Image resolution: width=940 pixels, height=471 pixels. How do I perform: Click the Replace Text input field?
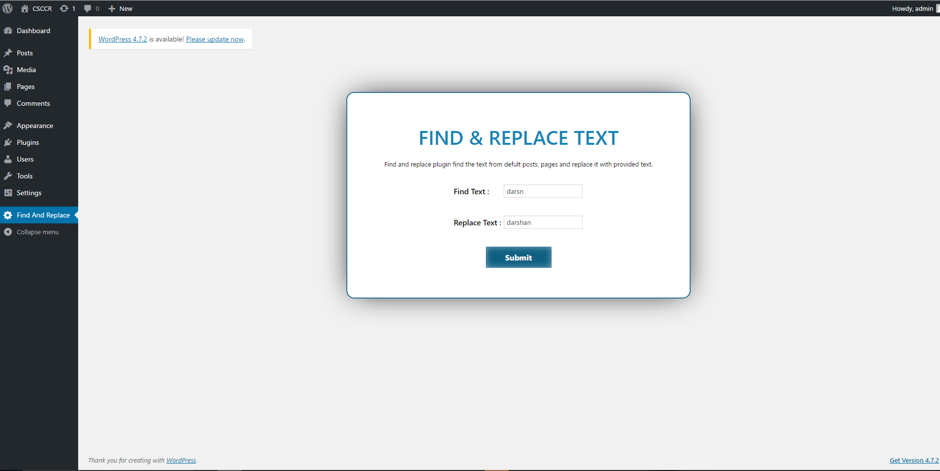[x=543, y=222]
